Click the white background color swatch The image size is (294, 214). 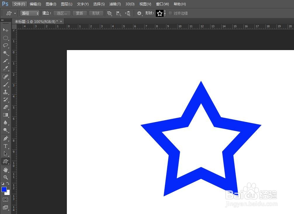pos(8,193)
